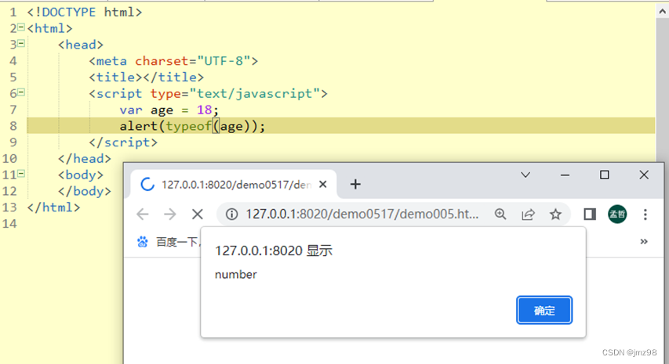Go back in Chrome browser
Viewport: 669px width, 364px height.
point(143,214)
